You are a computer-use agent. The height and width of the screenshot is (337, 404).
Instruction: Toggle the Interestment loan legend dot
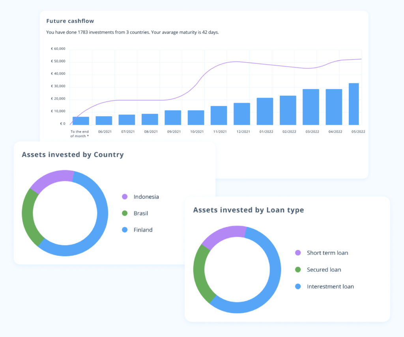[298, 286]
